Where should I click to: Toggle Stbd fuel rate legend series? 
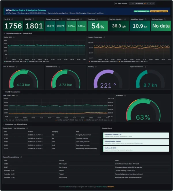pos(89,120)
